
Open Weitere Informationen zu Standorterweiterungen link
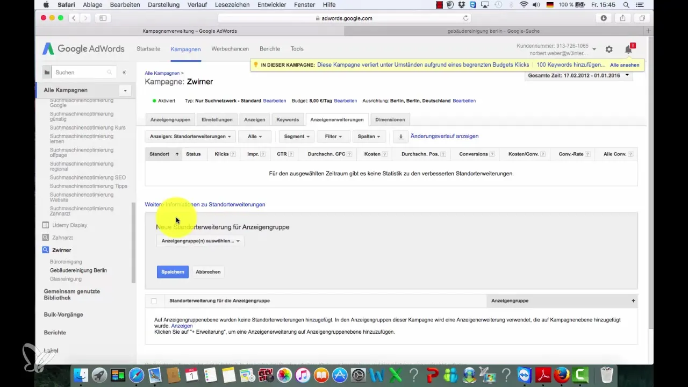tap(205, 204)
